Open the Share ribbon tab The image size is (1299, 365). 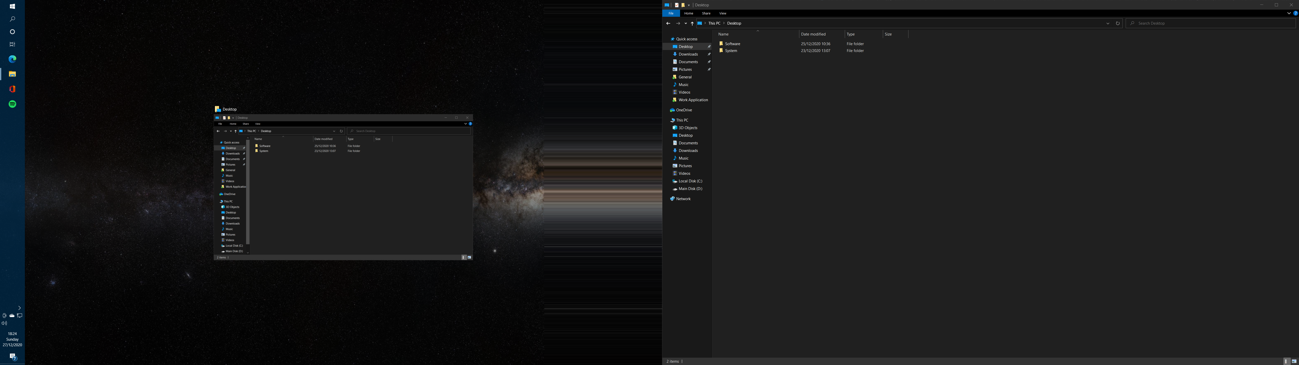706,14
